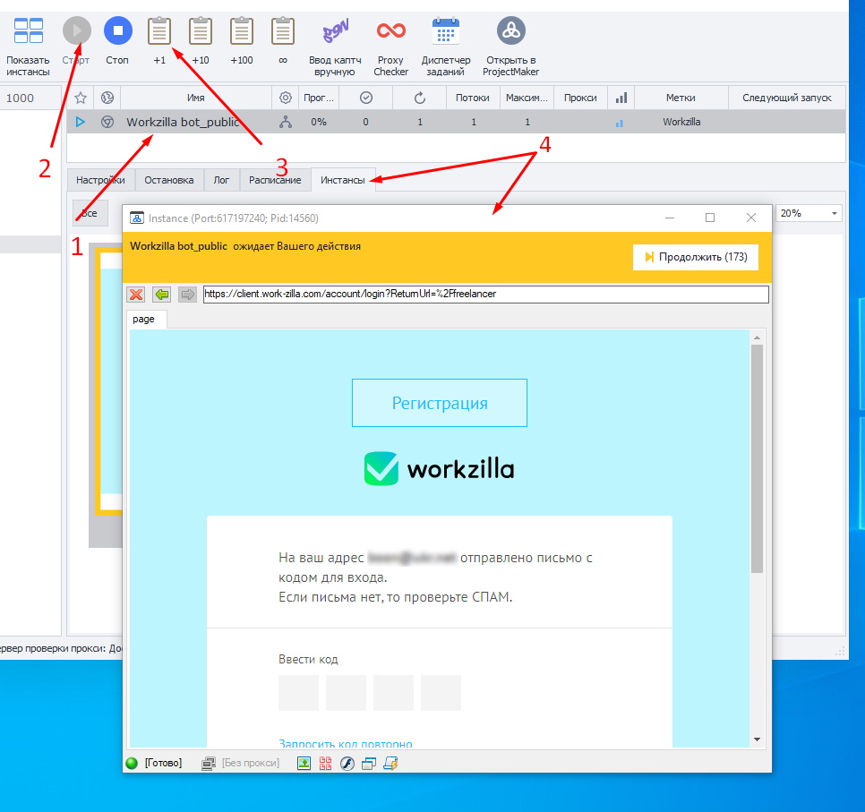The height and width of the screenshot is (812, 865).
Task: Click the Все filter button
Action: point(90,213)
